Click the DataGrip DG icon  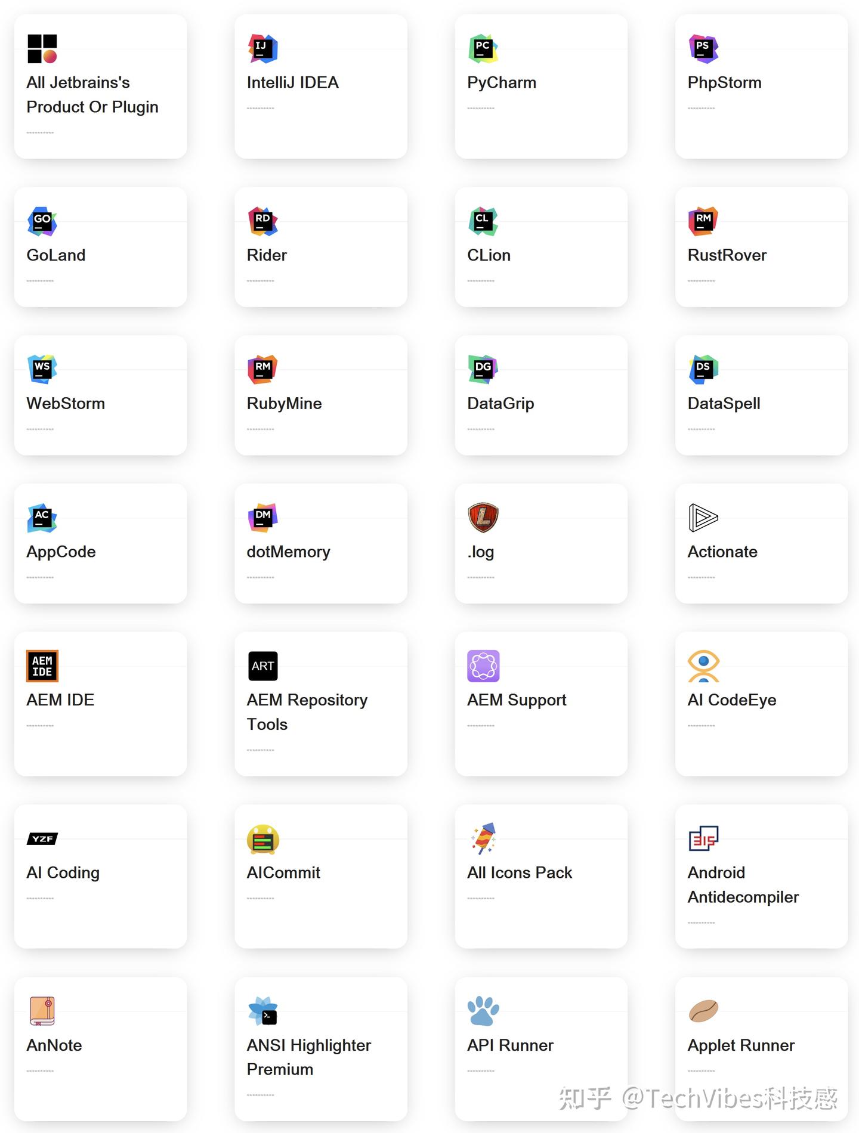point(483,370)
